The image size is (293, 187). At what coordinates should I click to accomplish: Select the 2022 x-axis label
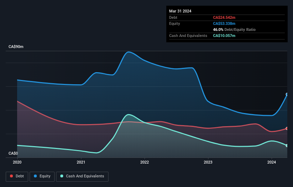[145, 162]
